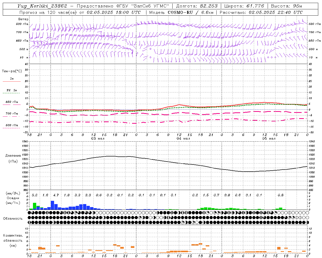This screenshot has height=258, width=322.
Task: Click the 4.7 precipitation total value
Action: pyautogui.click(x=56, y=195)
